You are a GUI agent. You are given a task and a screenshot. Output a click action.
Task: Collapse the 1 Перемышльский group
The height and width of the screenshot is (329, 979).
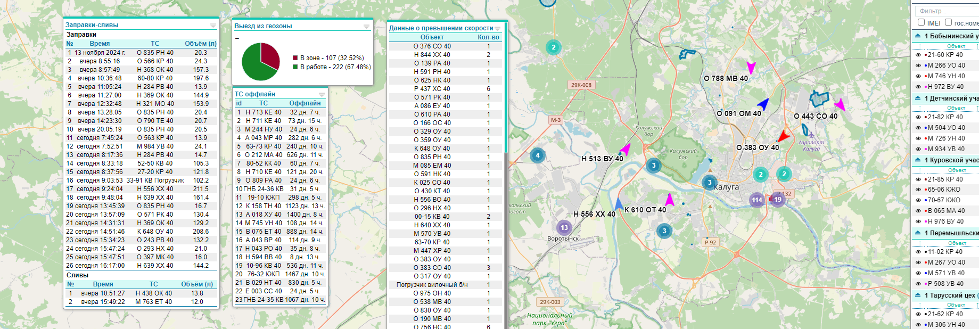[x=918, y=233]
